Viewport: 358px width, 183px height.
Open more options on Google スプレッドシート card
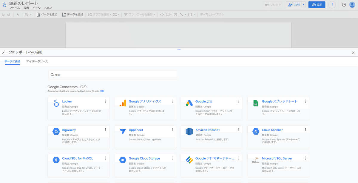(305, 101)
